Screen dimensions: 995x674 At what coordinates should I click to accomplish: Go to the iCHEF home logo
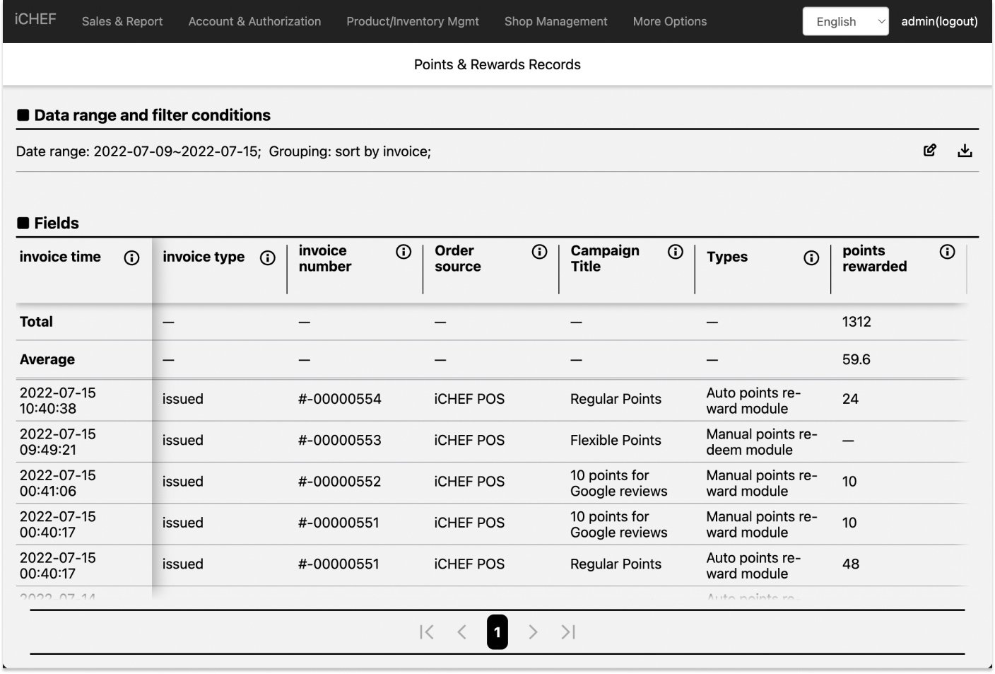point(35,20)
